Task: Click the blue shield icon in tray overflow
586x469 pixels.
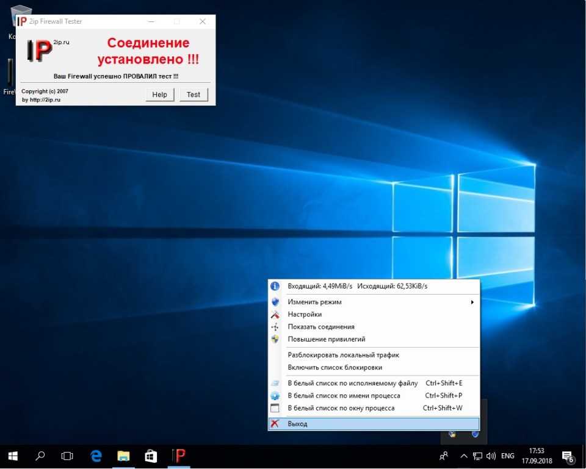Action: [x=475, y=434]
